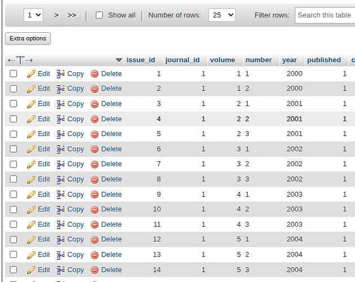Expand the column options triangle in table header

pos(119,60)
